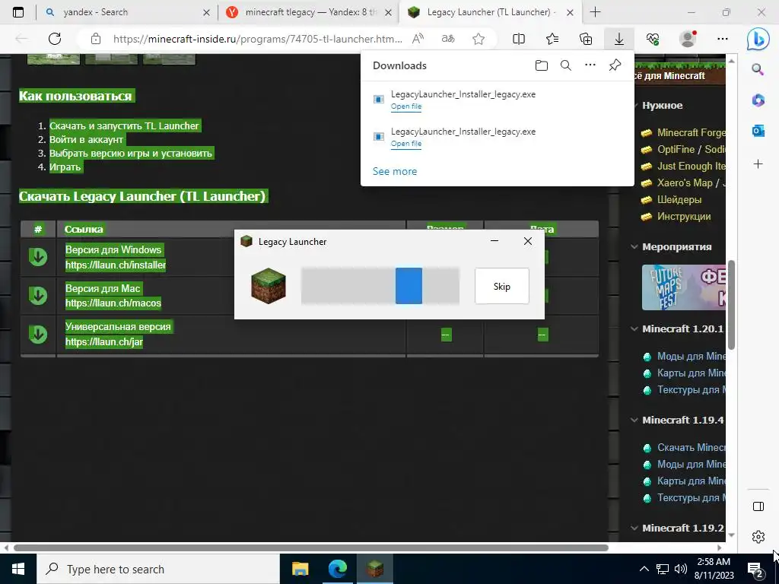The width and height of the screenshot is (779, 584).
Task: Toggle the sidebar visibility button
Action: pyautogui.click(x=758, y=506)
